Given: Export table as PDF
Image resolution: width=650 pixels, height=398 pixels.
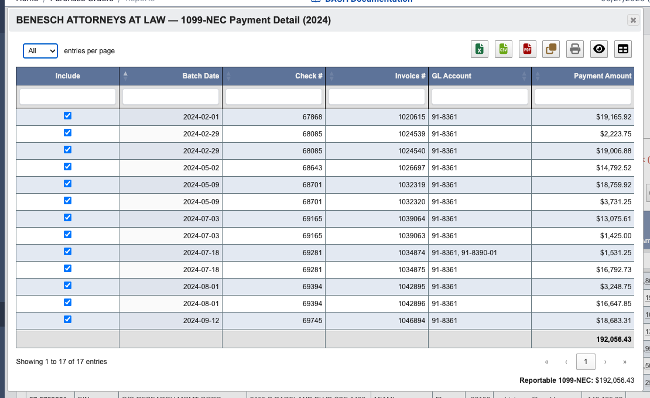Looking at the screenshot, I should 527,49.
